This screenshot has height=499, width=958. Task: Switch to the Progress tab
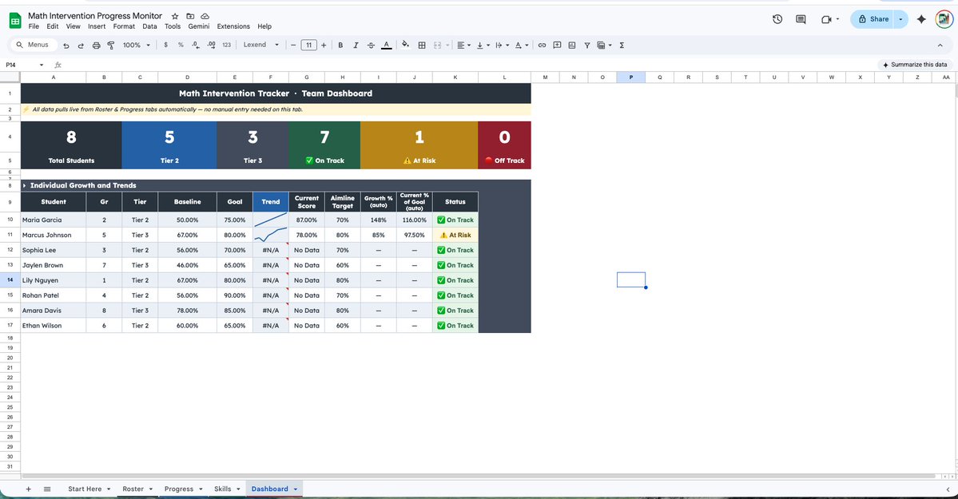(183, 489)
